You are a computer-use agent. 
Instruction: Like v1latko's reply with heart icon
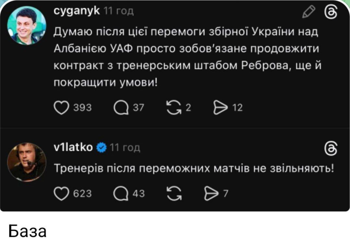[61, 193]
